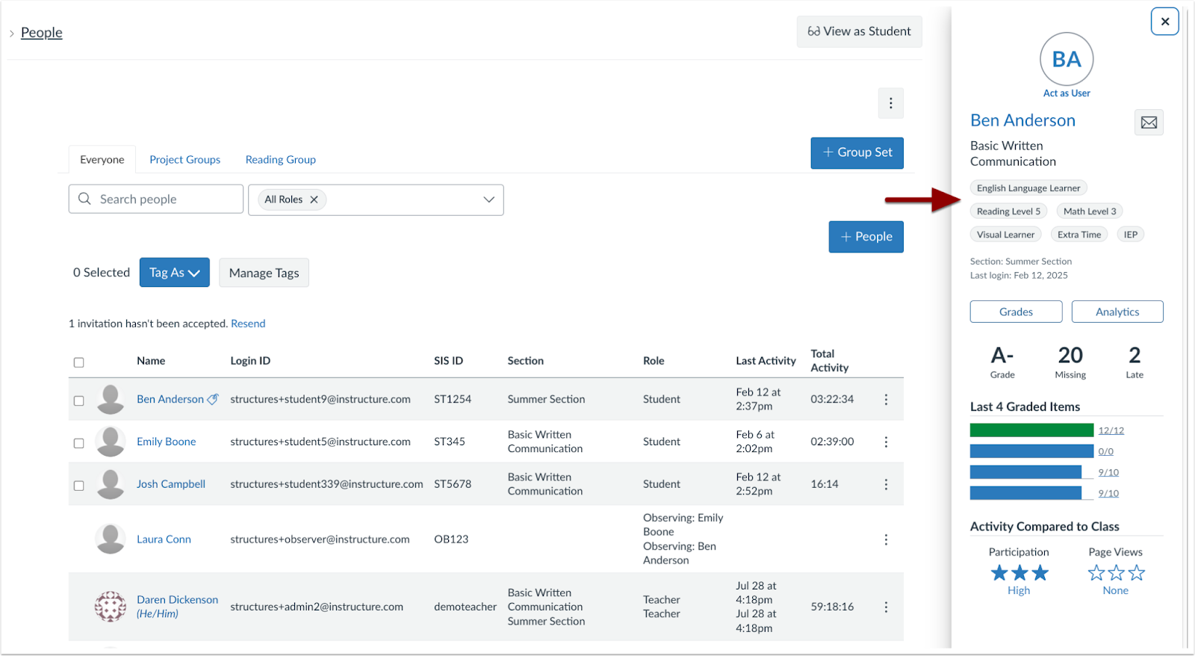Screen dimensions: 1195x656
Task: Click tag icon beside Ben Anderson name
Action: pyautogui.click(x=213, y=400)
